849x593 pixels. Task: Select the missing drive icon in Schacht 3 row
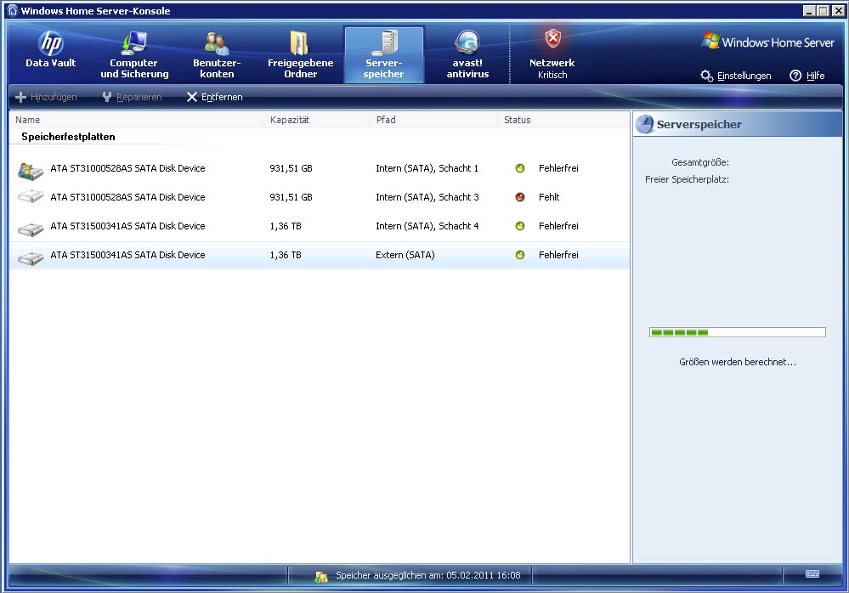(x=31, y=197)
